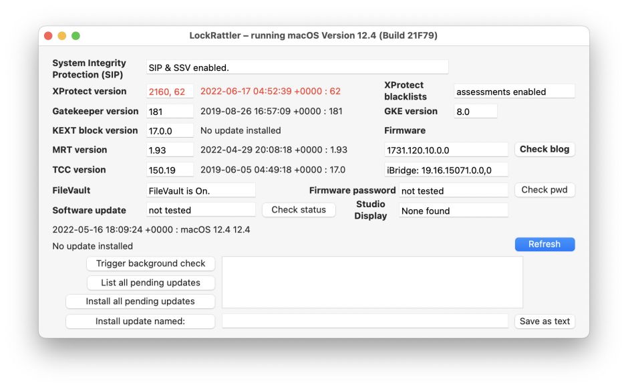Viewport: 628px width, 389px height.
Task: Click the FileVault status field
Action: [x=200, y=190]
